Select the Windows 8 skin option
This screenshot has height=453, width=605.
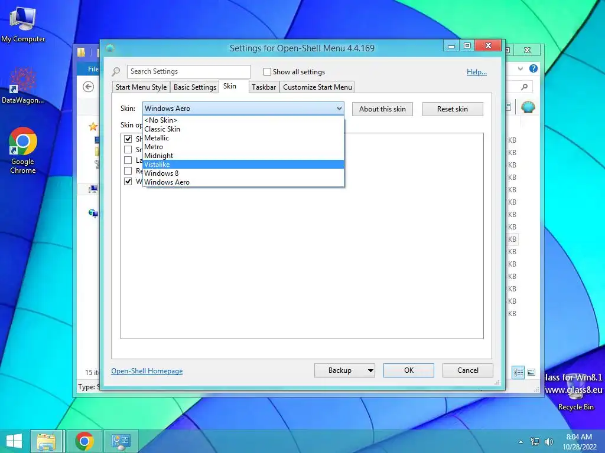click(x=243, y=173)
